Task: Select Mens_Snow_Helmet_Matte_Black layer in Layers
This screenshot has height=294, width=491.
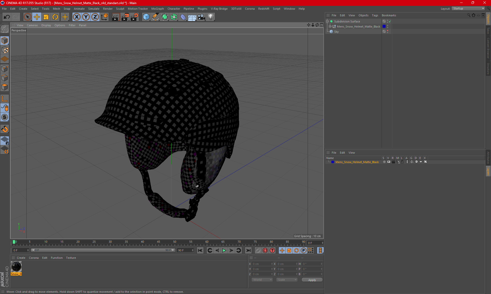Action: (x=357, y=162)
